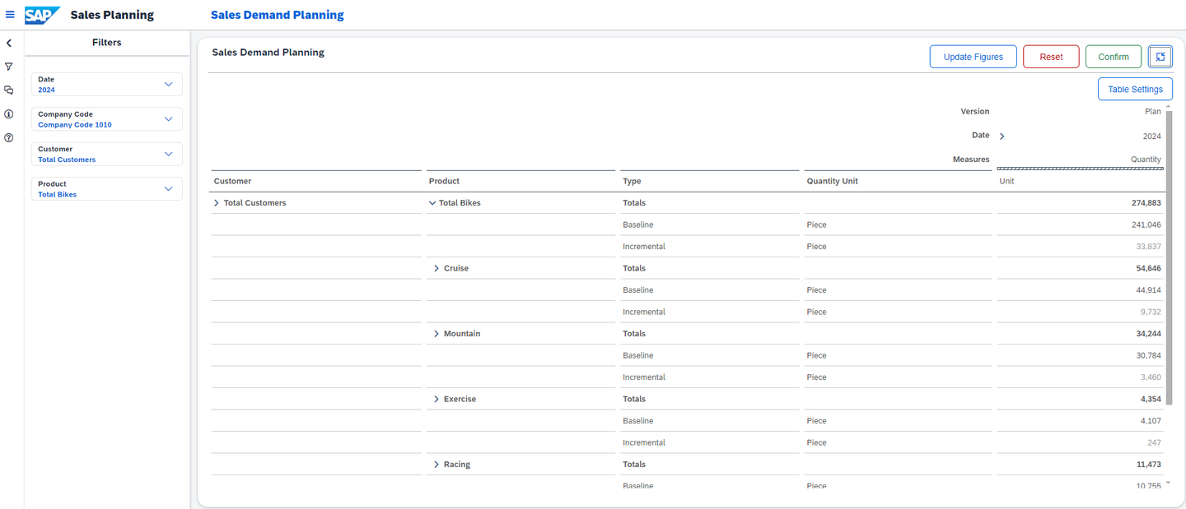Click the Plan version header cell

pyautogui.click(x=1153, y=111)
